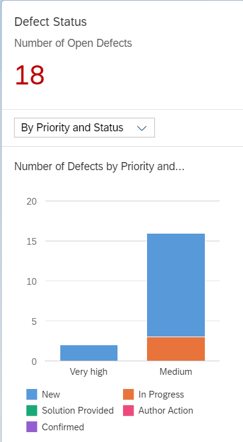Image resolution: width=243 pixels, height=442 pixels.
Task: Click the dropdown chevron arrow icon
Action: tap(141, 128)
